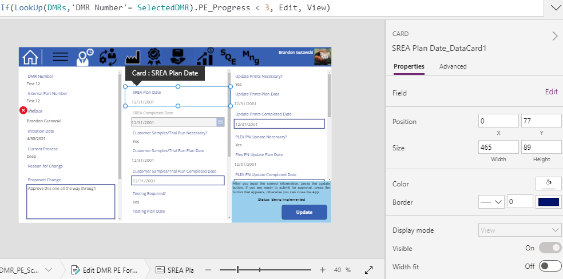The width and height of the screenshot is (563, 279).
Task: Click the red error circle beside Initiator
Action: pos(23,110)
